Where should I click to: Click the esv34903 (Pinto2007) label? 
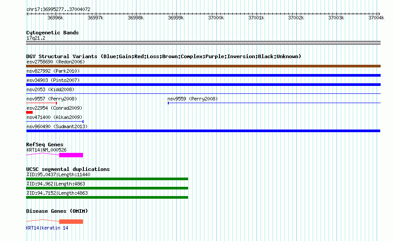click(53, 80)
